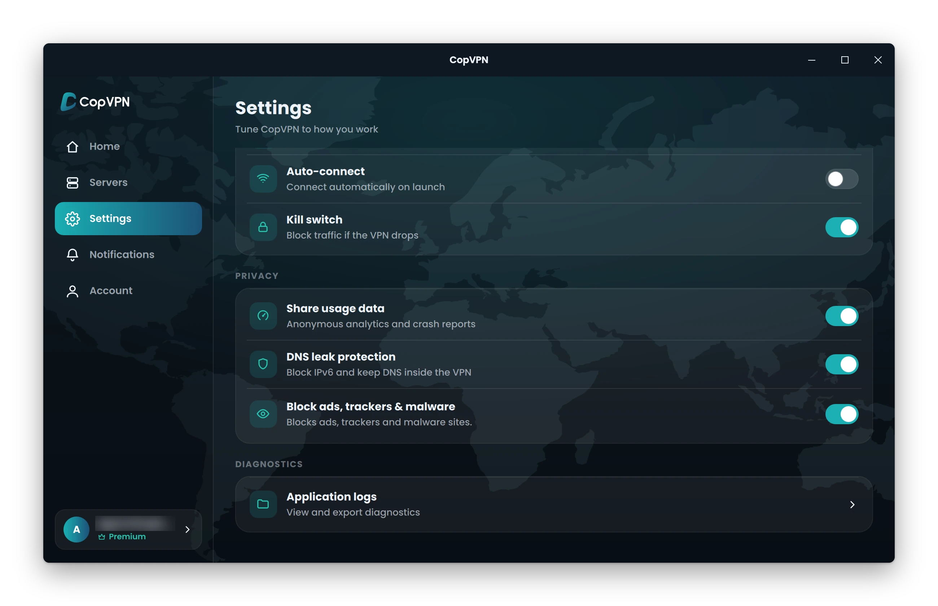938x606 pixels.
Task: Open the blurred username in account card
Action: coord(135,523)
